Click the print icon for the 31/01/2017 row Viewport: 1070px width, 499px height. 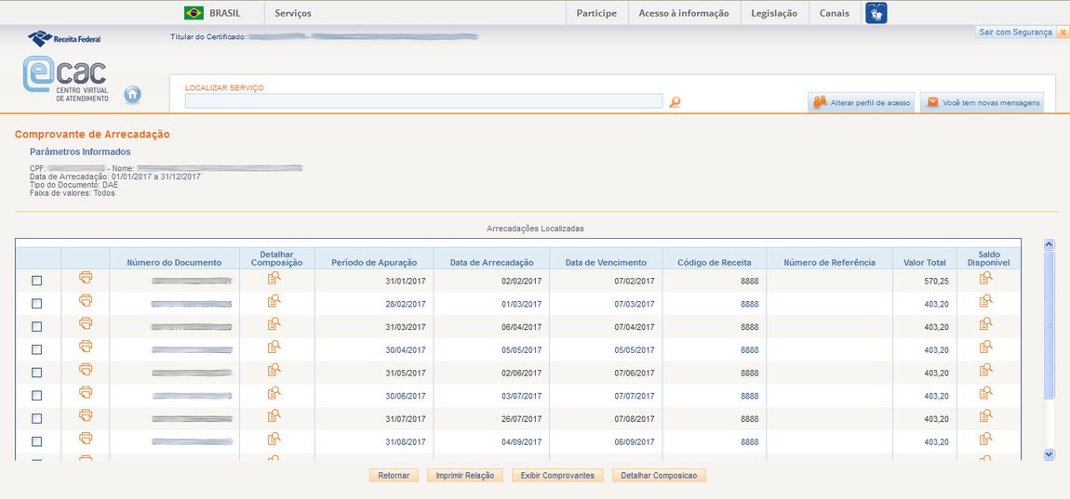click(86, 278)
